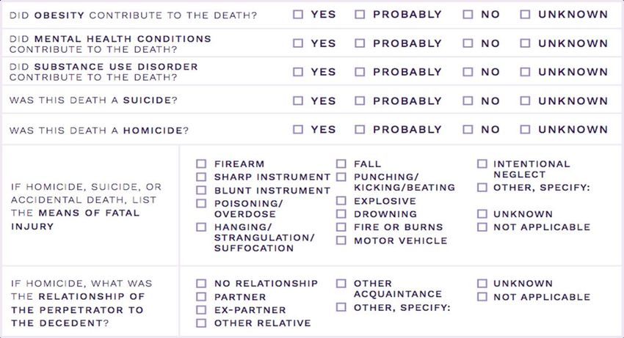Mark HANGING/STRANGULATION/SUFFOCATION checkbox

[201, 227]
